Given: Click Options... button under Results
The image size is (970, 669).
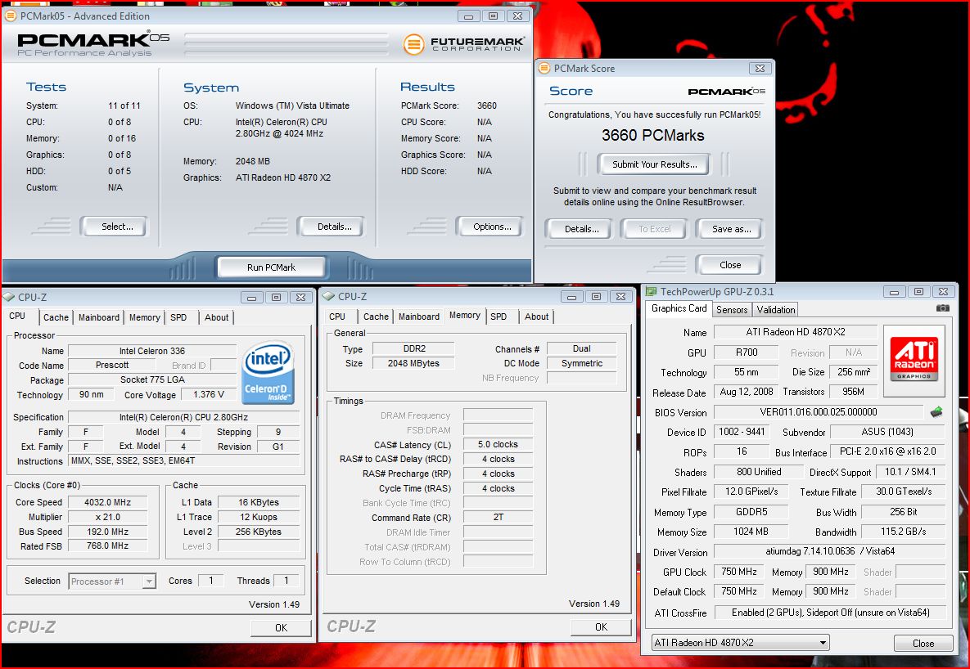Looking at the screenshot, I should (x=492, y=227).
